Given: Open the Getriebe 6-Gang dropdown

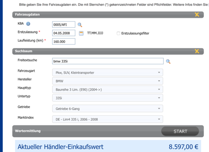Looking at the screenshot, I should [x=107, y=109].
